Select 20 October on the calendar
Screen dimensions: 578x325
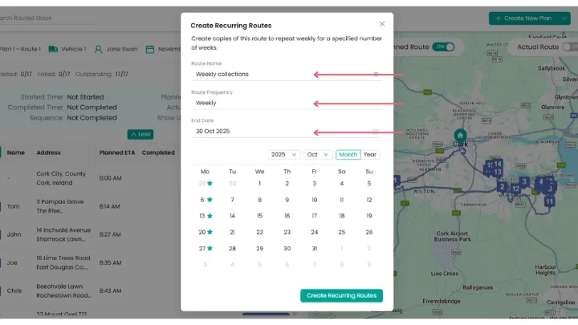[205, 232]
